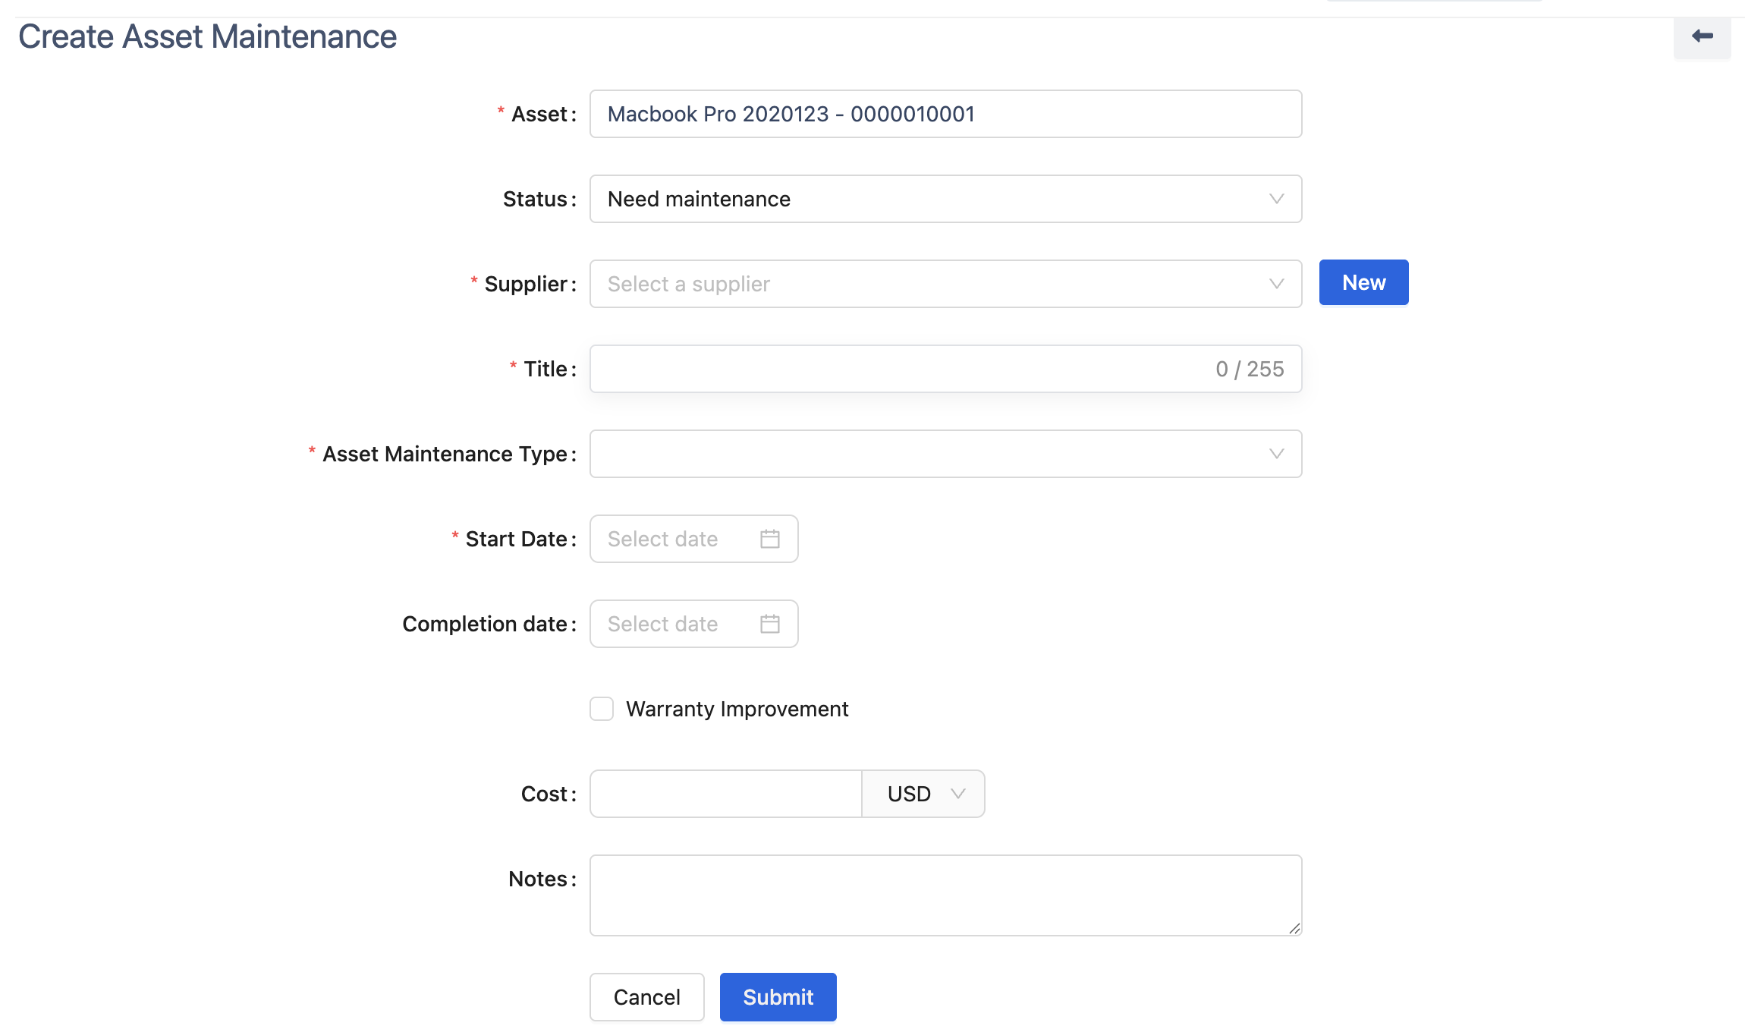Click the back arrow icon
The width and height of the screenshot is (1745, 1029).
(x=1702, y=36)
